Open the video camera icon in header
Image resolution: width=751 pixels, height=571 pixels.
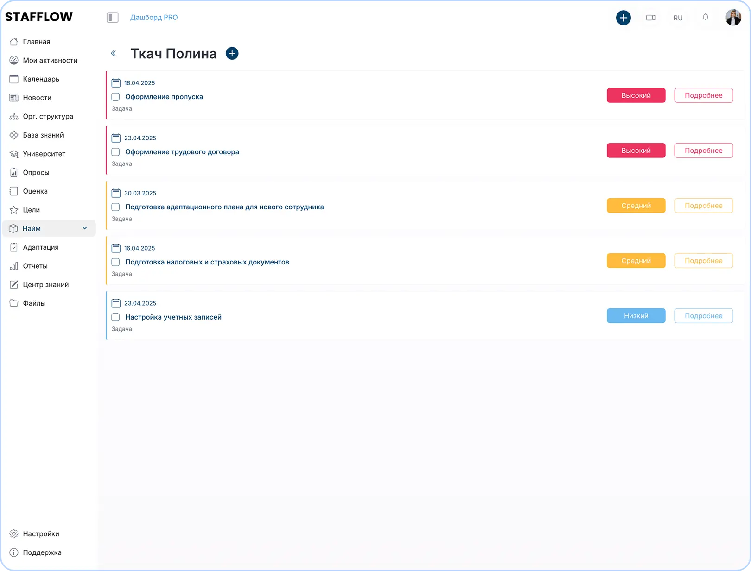(650, 18)
